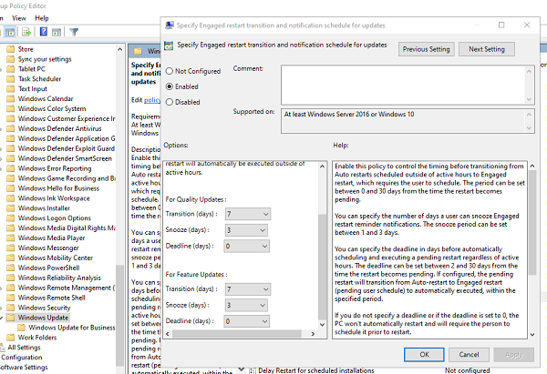Click the Text Input folder icon
Image resolution: width=547 pixels, height=374 pixels.
coord(11,89)
